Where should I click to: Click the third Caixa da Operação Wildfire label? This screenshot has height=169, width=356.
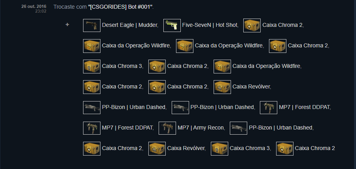[267, 66]
